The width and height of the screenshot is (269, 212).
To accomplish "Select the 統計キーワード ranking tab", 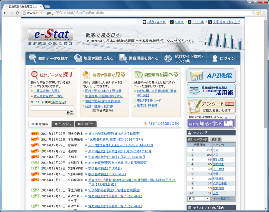I will click(197, 139).
